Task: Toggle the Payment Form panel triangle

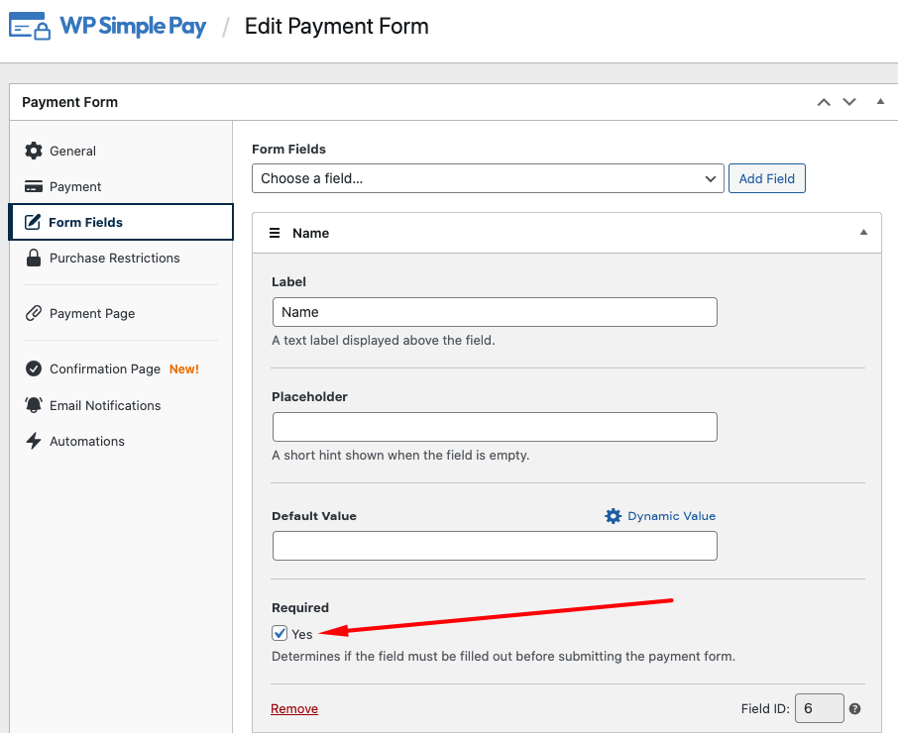Action: 879,102
